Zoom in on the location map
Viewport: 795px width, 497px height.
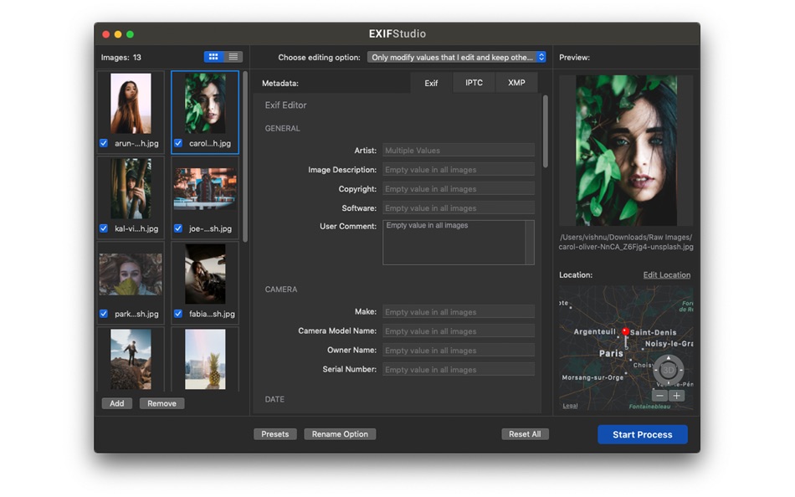coord(676,396)
